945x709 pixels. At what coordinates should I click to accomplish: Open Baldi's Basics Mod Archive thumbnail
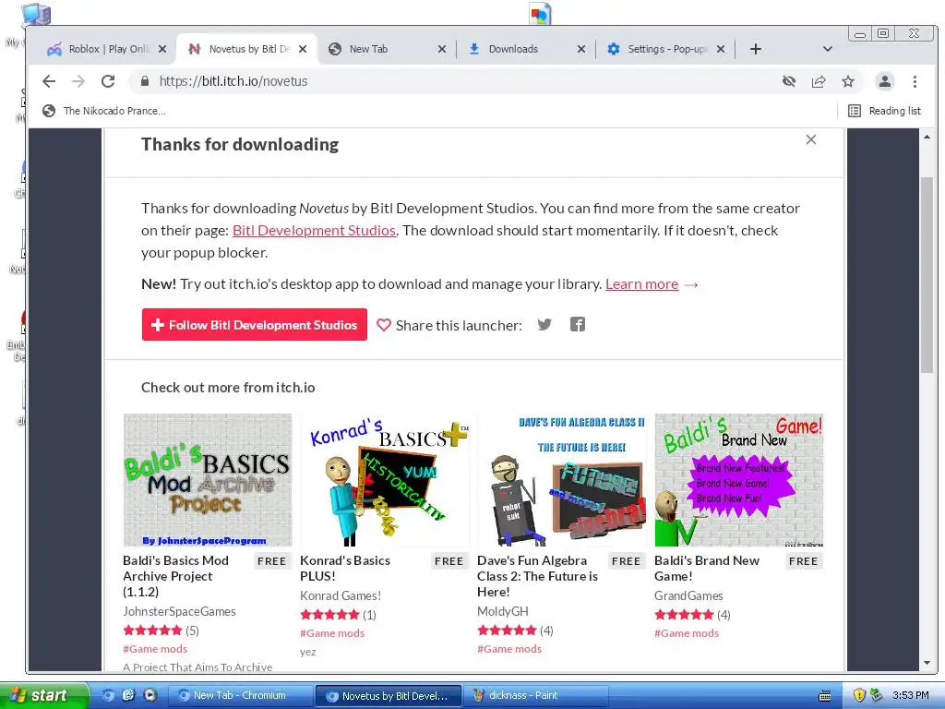[208, 480]
